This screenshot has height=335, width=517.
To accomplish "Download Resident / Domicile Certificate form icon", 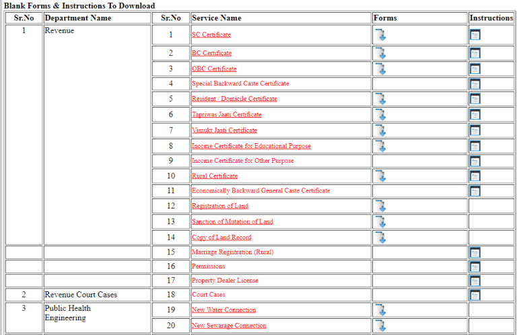I will click(x=380, y=99).
